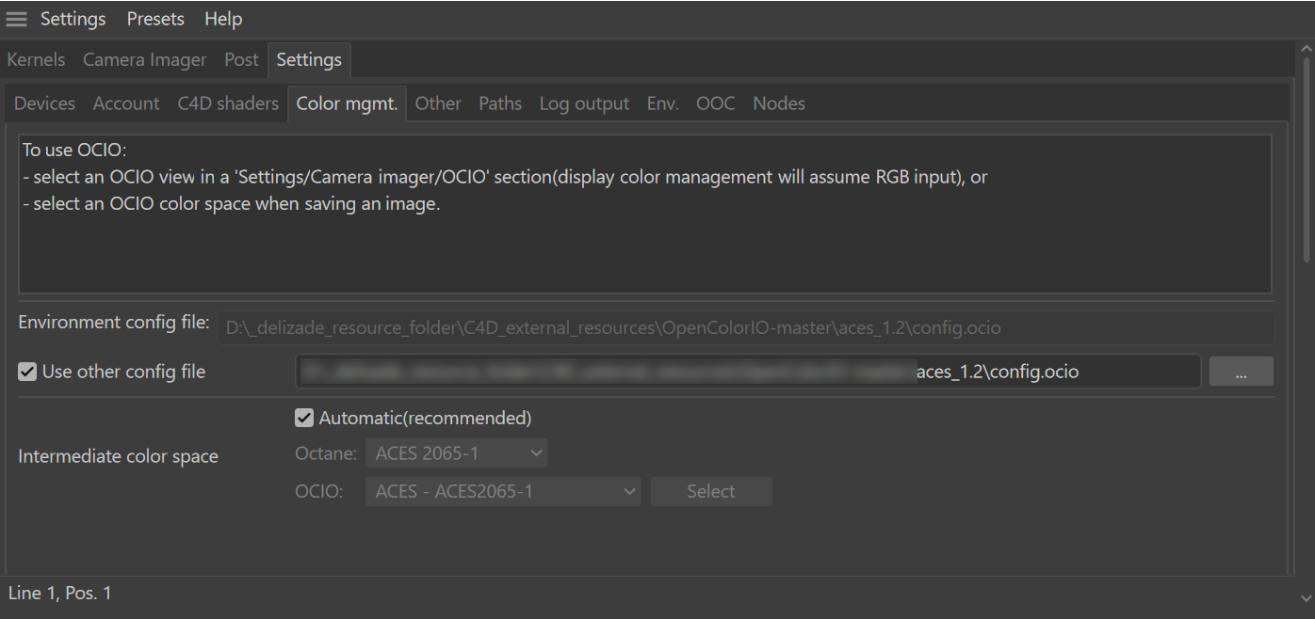Switch to the Camera Imager tab
1315x619 pixels.
(x=144, y=60)
